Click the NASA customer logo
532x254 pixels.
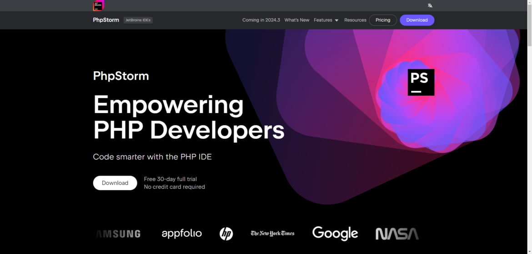[x=397, y=234]
